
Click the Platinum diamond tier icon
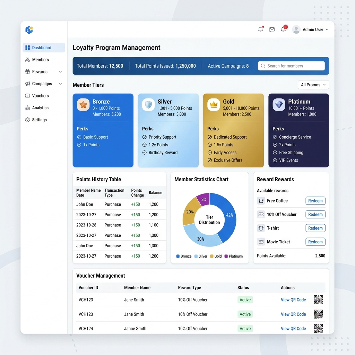point(279,105)
